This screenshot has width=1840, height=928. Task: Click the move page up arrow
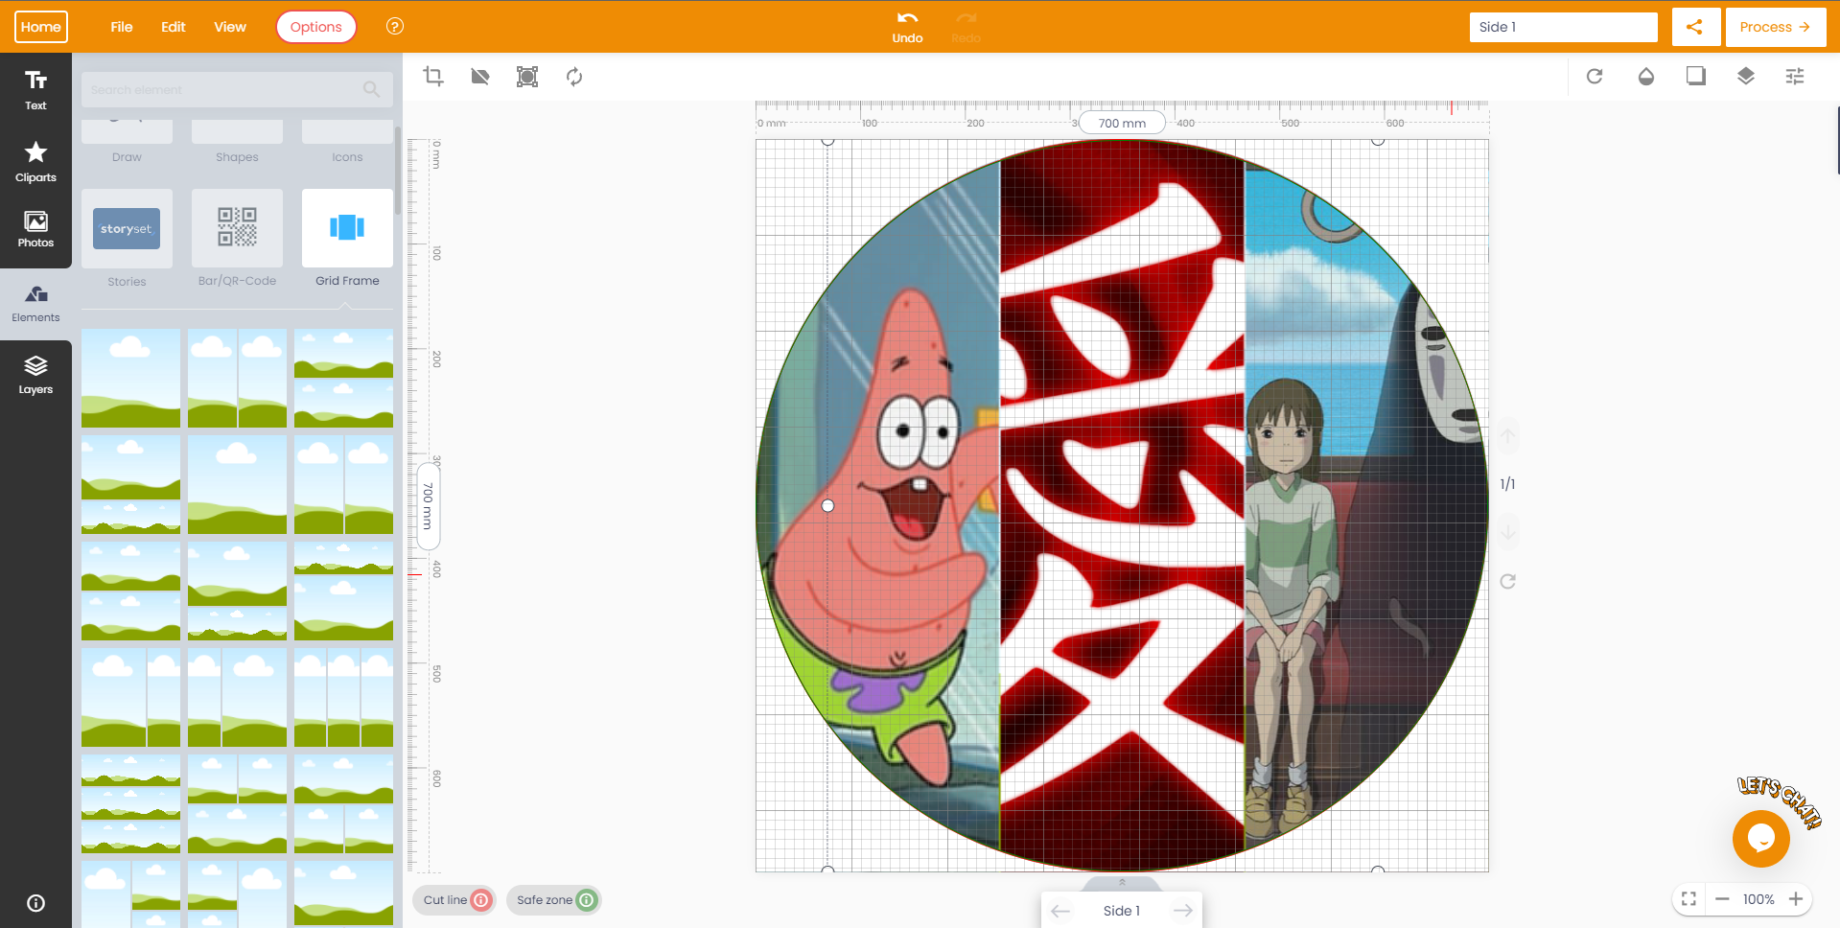1507,437
